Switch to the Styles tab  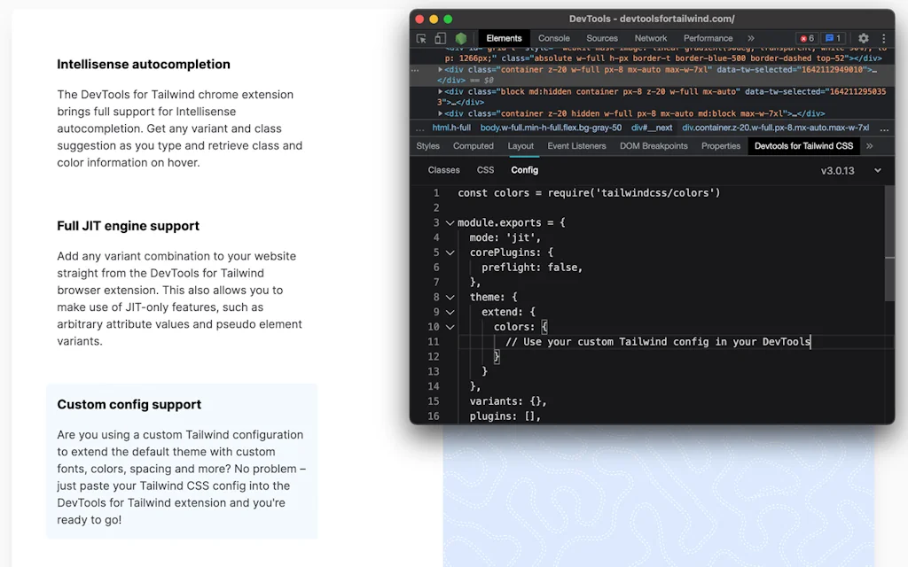427,145
